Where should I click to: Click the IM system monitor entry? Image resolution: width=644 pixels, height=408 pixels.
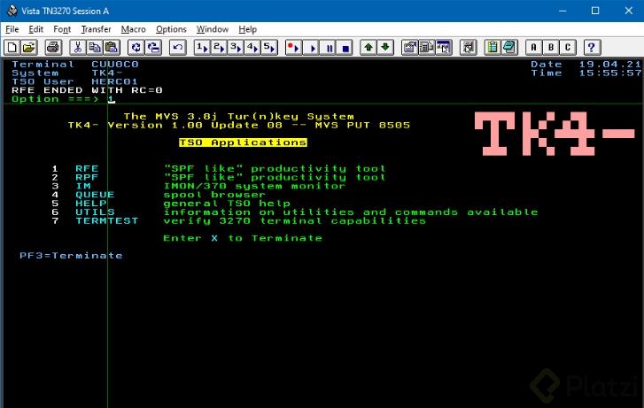[x=83, y=186]
